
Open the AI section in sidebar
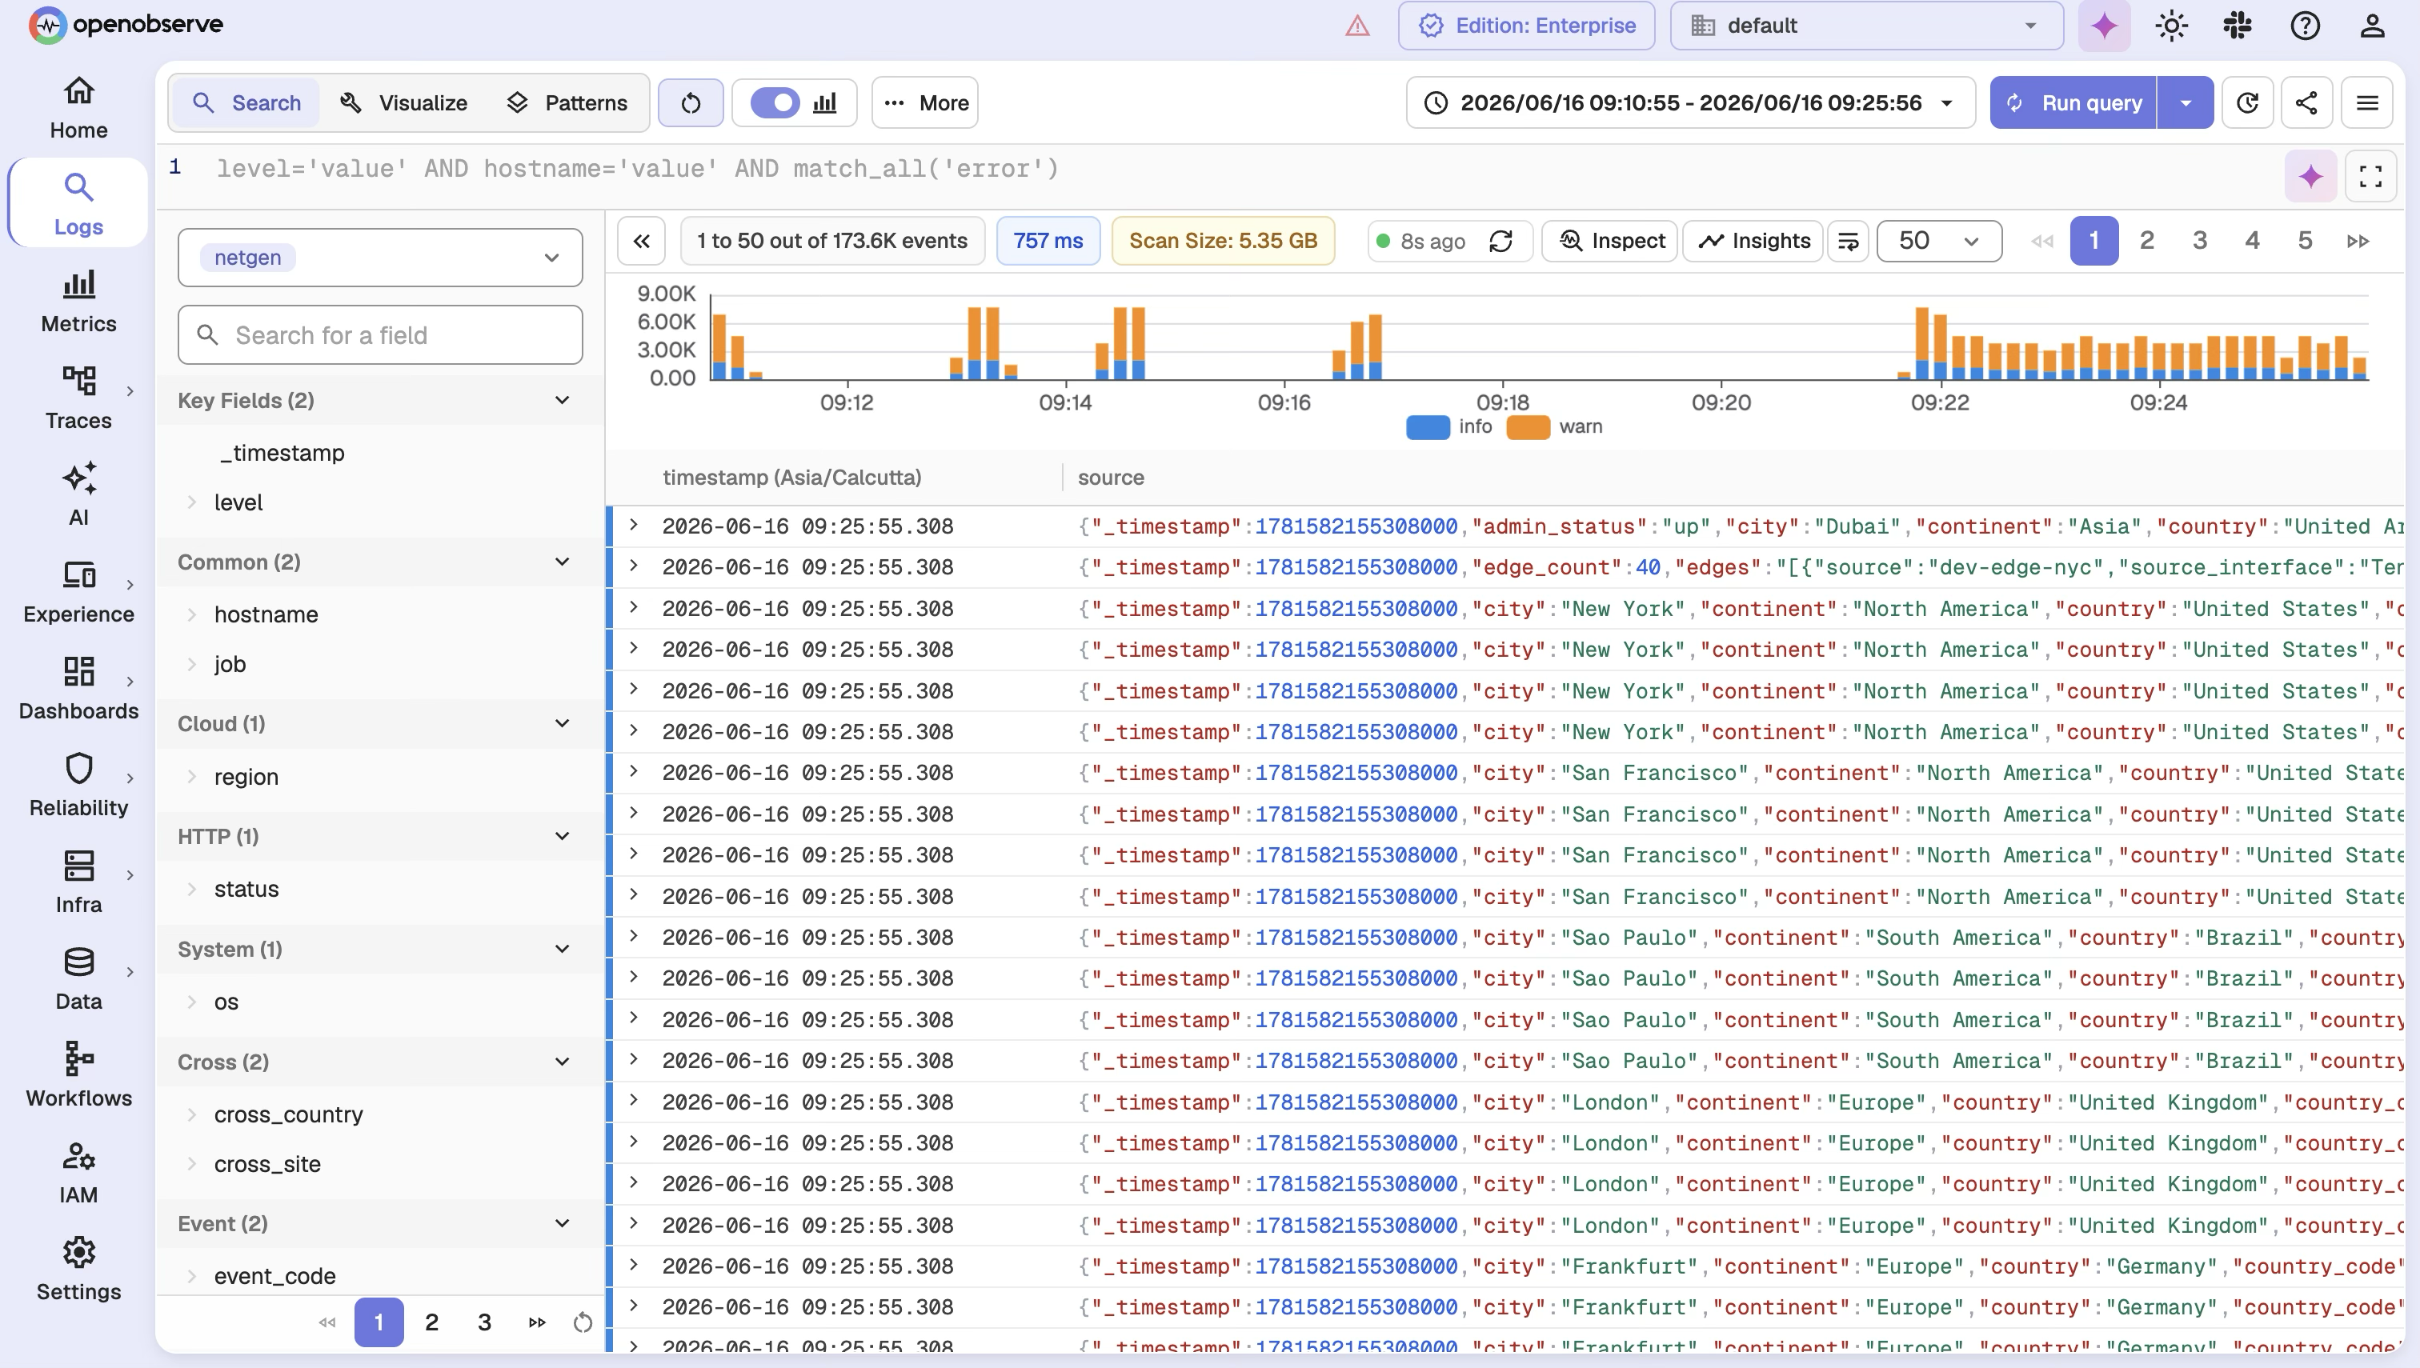click(78, 495)
